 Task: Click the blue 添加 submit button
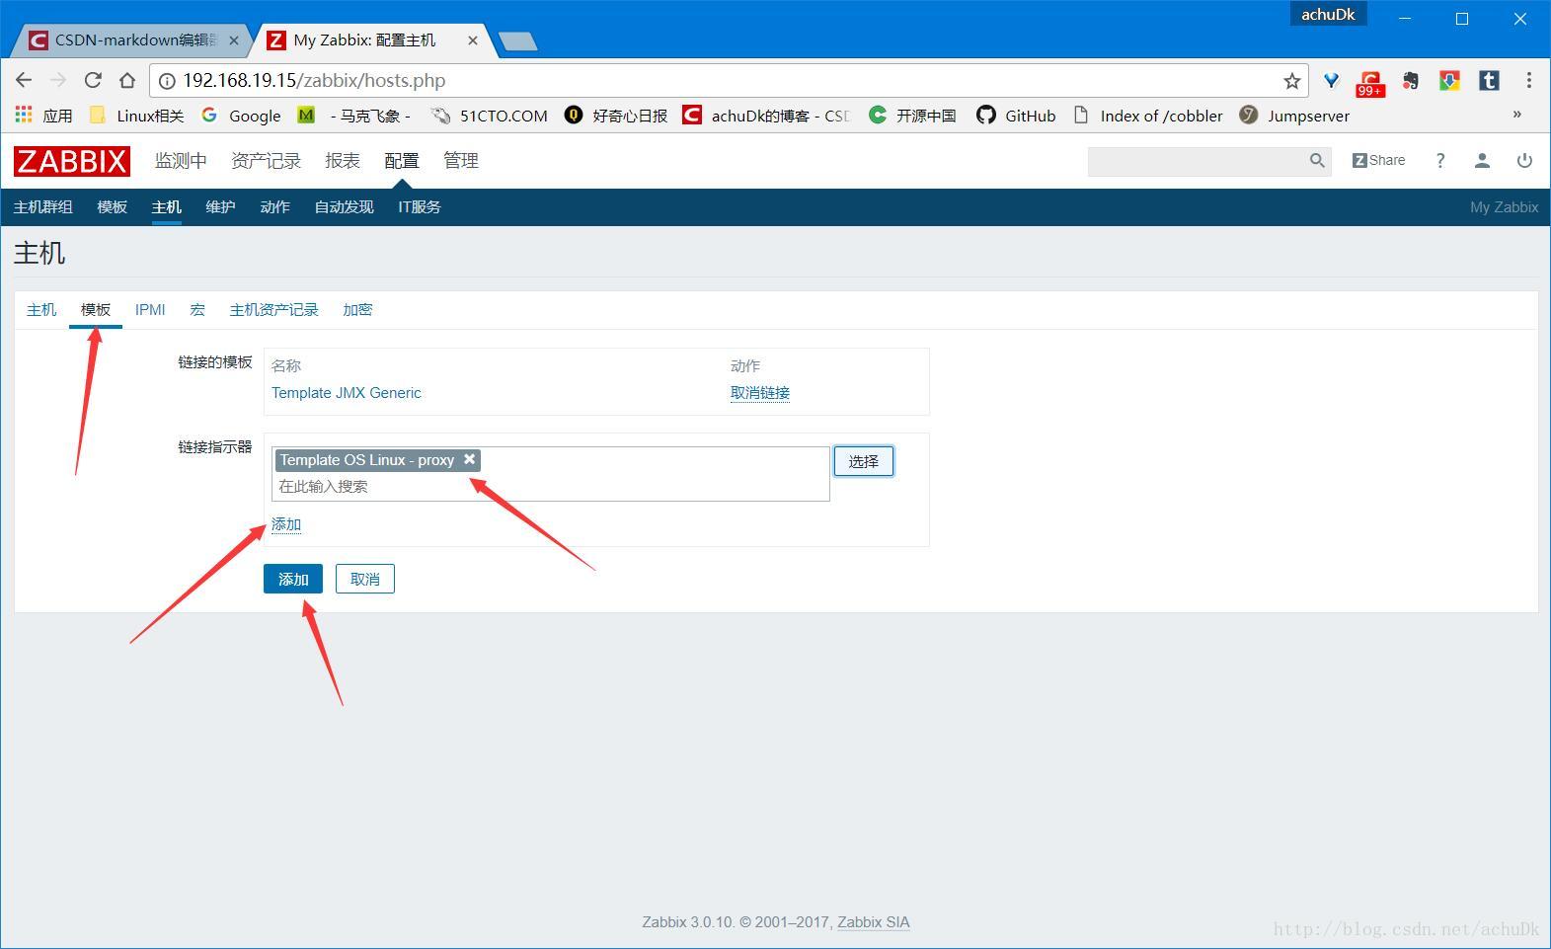click(x=293, y=580)
